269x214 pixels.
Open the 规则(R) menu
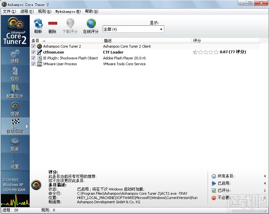45,11
